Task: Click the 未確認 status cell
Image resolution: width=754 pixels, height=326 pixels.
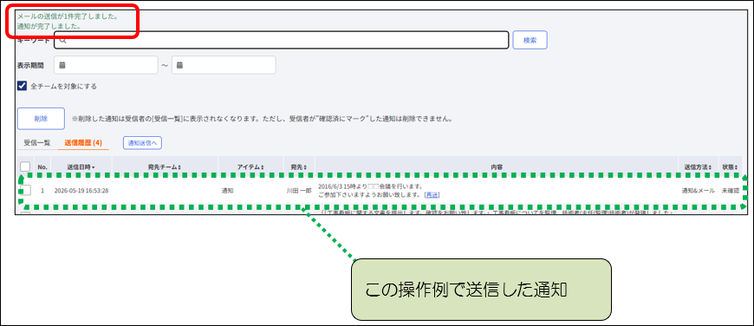Action: [x=731, y=191]
